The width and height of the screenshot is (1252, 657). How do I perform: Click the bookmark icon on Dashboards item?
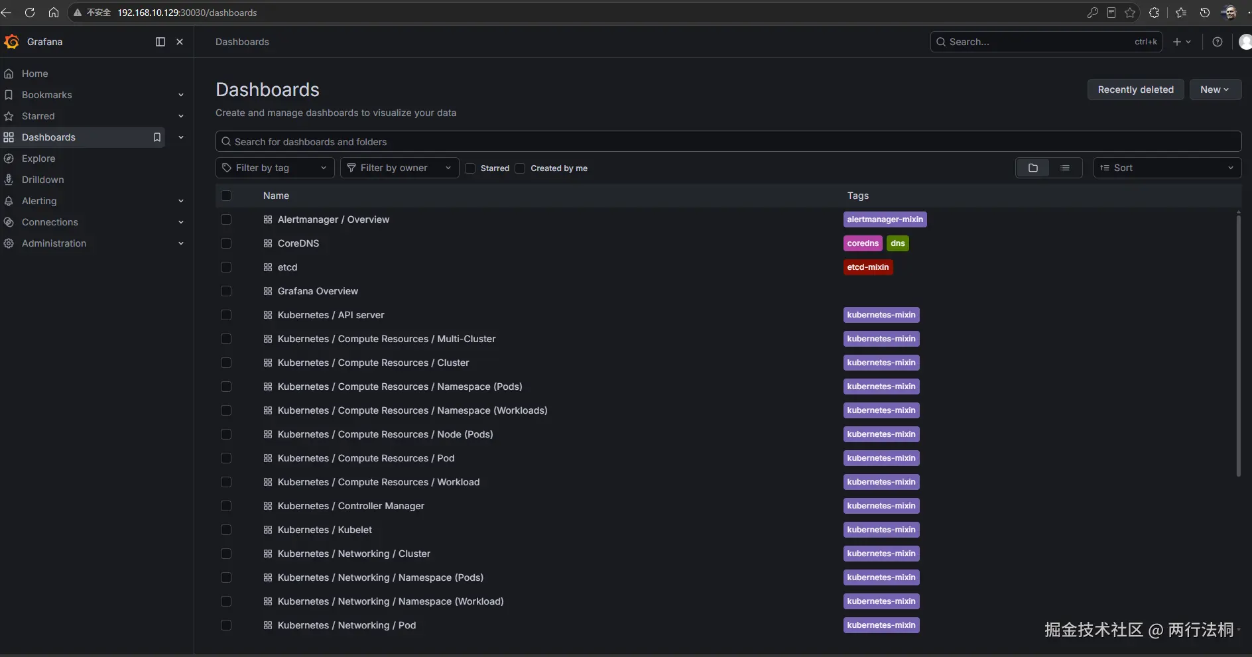[157, 137]
